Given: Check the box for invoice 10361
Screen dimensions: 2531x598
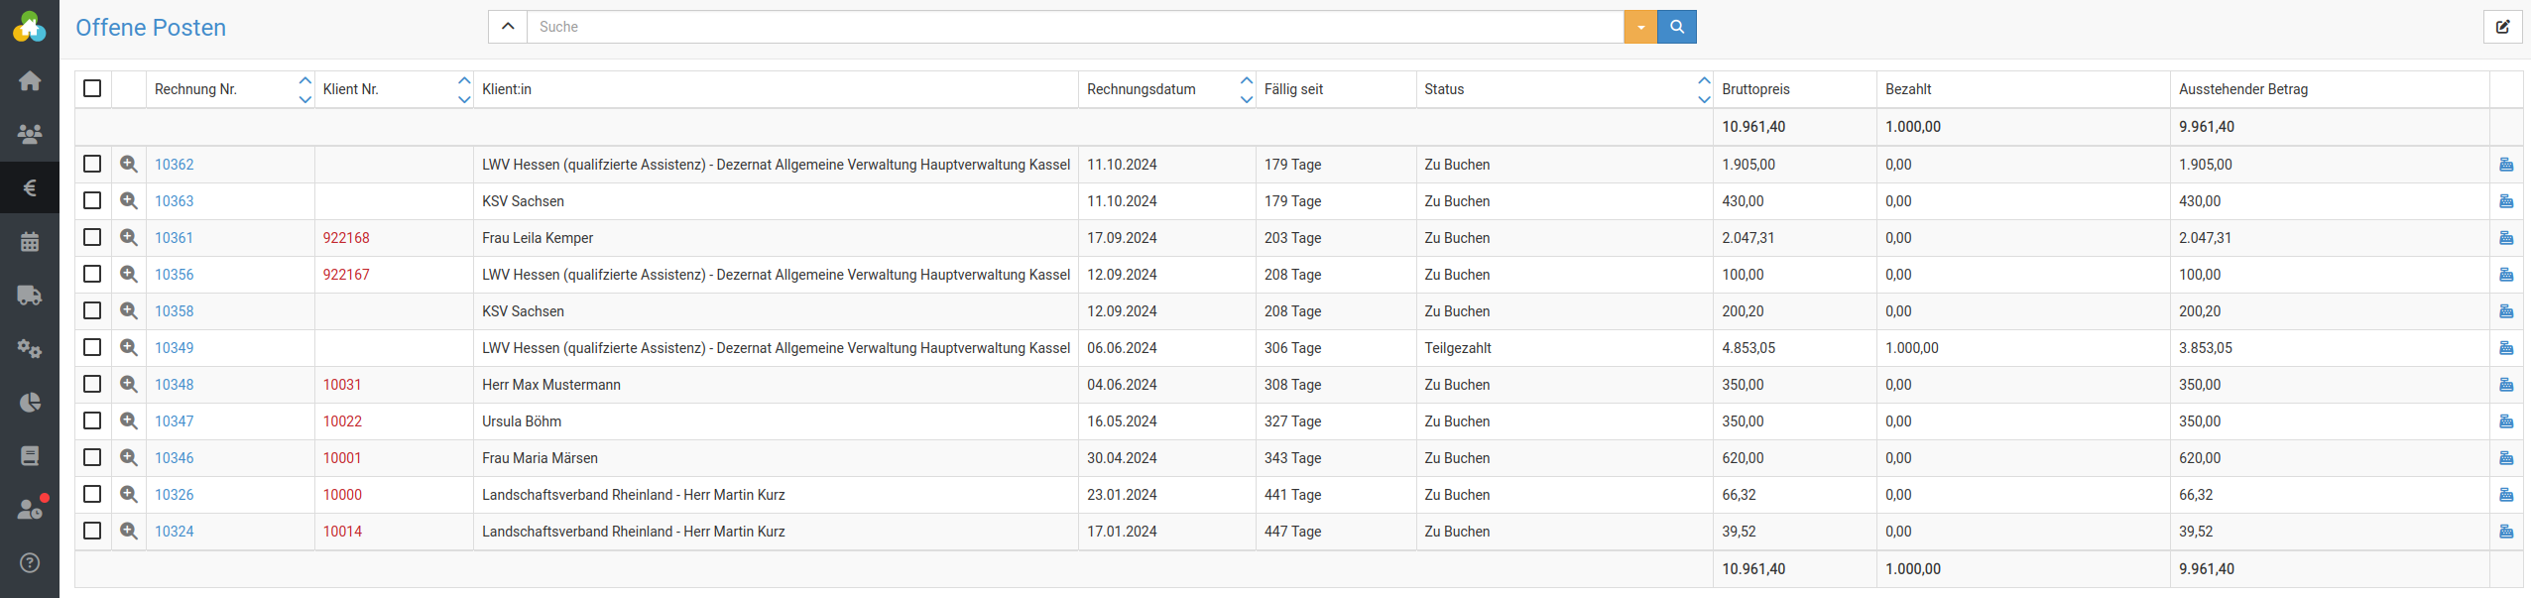Looking at the screenshot, I should point(92,238).
